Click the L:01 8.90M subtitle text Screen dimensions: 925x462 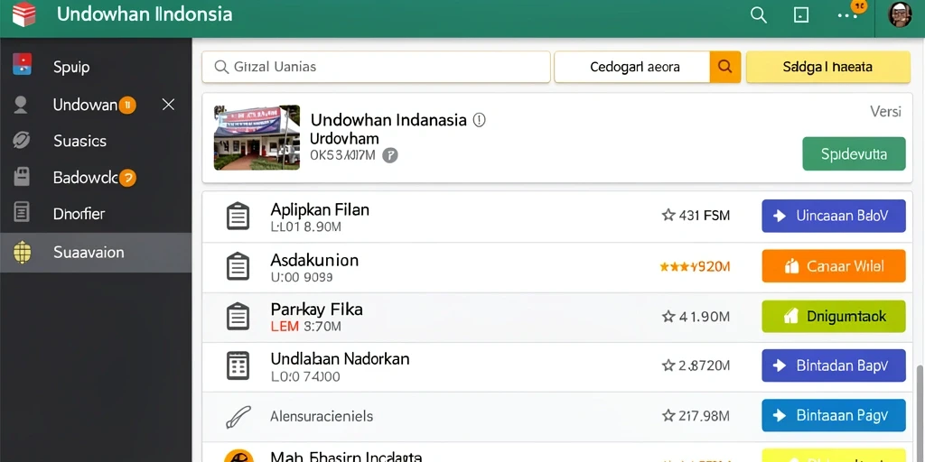(306, 226)
